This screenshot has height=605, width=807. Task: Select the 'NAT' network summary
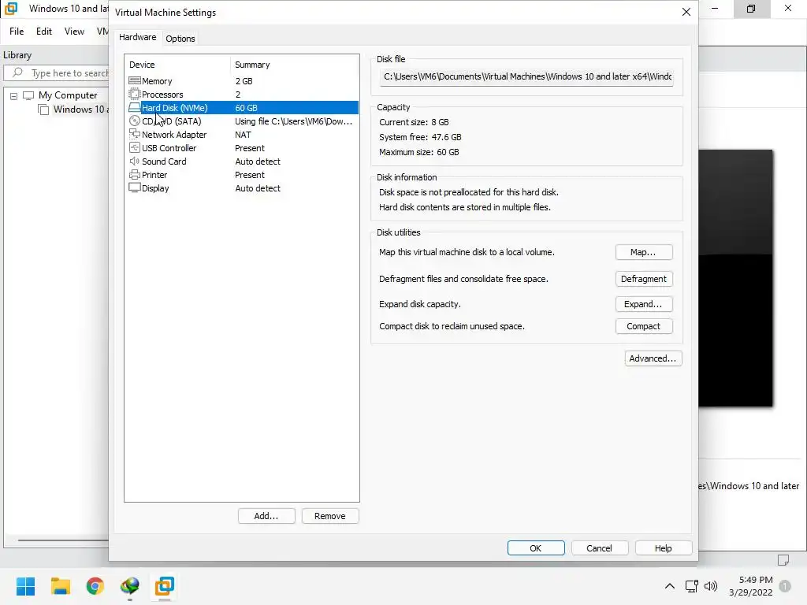[x=243, y=134]
